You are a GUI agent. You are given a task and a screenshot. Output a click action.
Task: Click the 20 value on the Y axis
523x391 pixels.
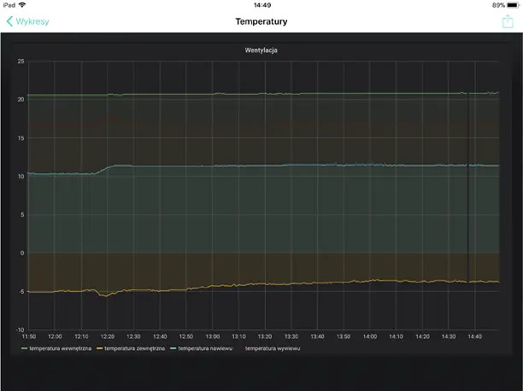pos(21,99)
